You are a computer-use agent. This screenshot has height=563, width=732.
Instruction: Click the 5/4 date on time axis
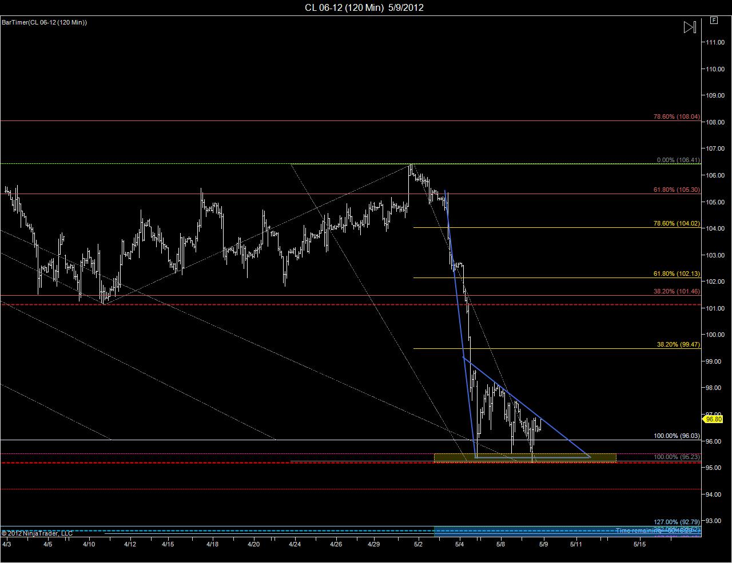pyautogui.click(x=460, y=544)
